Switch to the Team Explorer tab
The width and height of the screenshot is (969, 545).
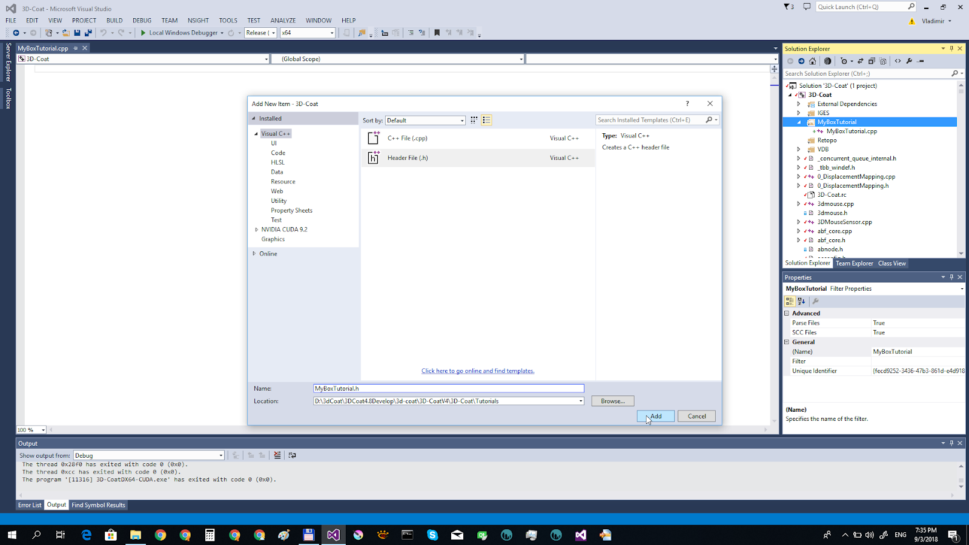[x=855, y=263]
